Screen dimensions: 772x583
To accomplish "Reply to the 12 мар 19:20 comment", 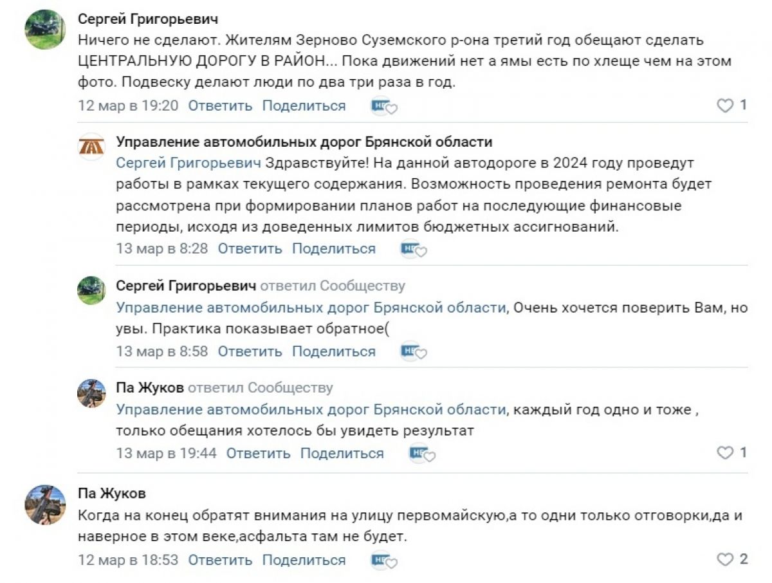I will [220, 106].
